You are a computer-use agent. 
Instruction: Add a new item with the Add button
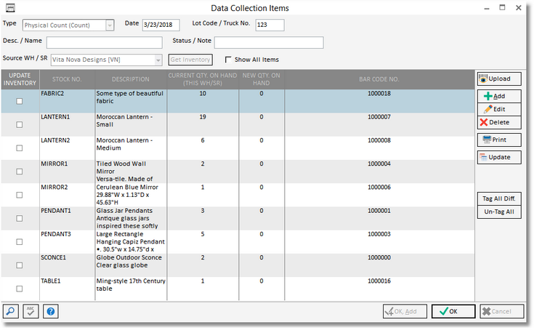click(x=499, y=96)
